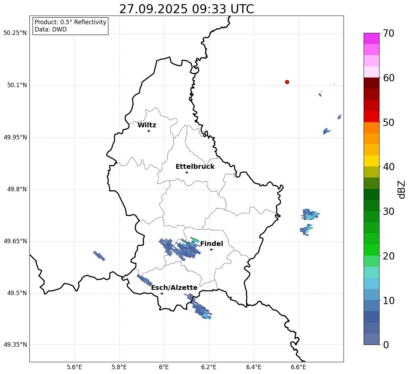Click the Ettelbruck city label

pyautogui.click(x=195, y=167)
